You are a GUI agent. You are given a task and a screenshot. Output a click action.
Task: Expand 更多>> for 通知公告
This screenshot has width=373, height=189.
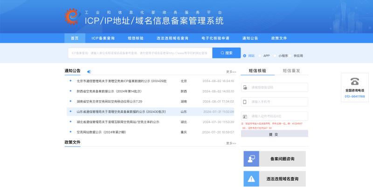point(231,72)
